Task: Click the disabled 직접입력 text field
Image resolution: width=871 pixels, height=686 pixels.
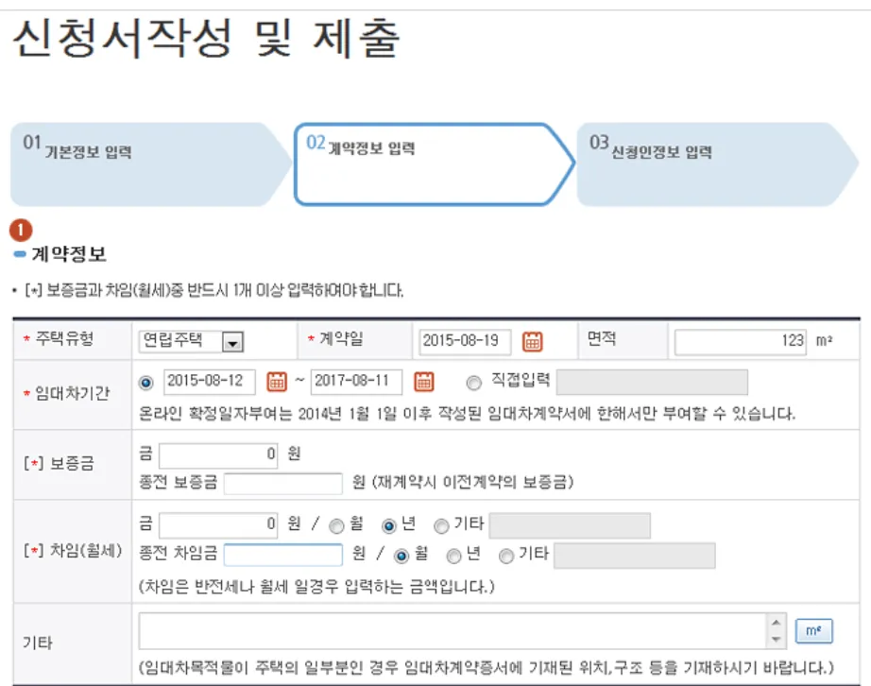Action: (652, 382)
